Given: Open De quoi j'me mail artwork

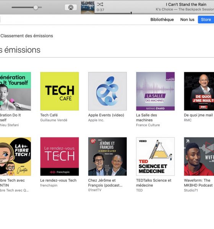Looking at the screenshot, I should coord(199,91).
